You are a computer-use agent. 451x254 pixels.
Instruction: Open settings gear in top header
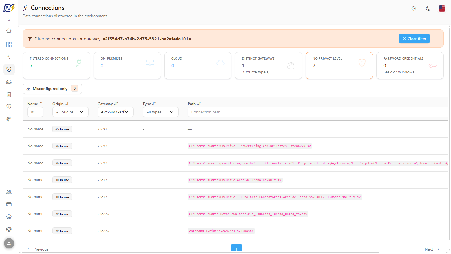(x=414, y=8)
